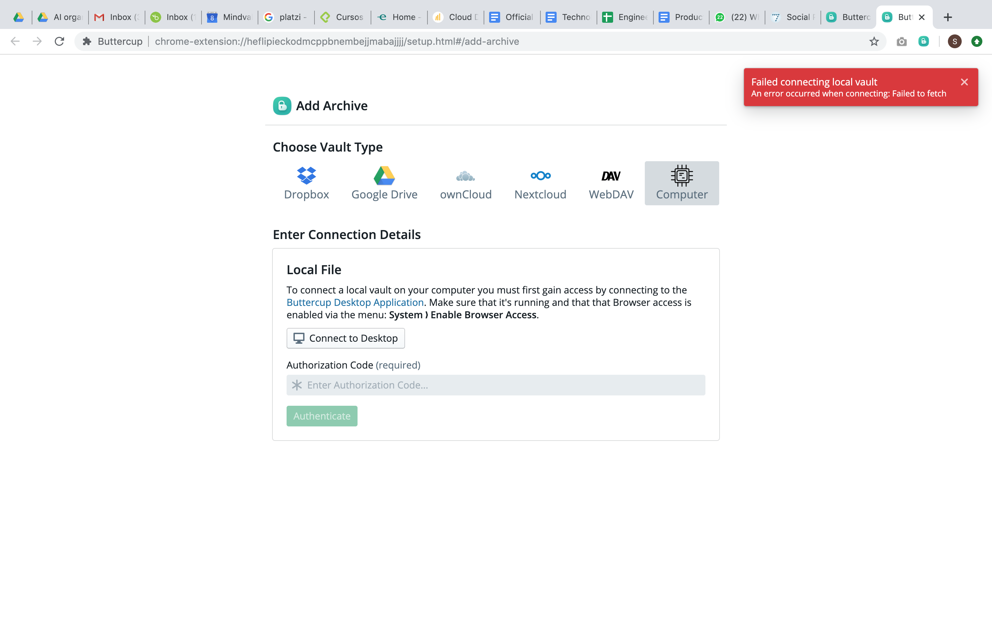Choose Google Drive as vault type
The width and height of the screenshot is (992, 620).
click(x=384, y=183)
